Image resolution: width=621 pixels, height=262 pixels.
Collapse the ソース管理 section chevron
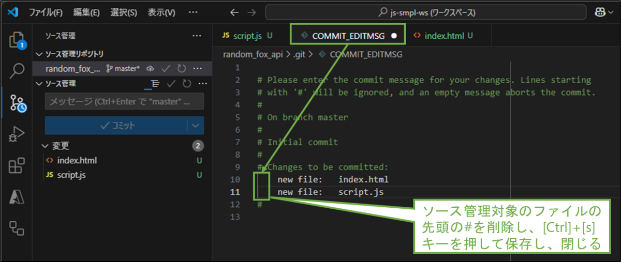39,83
